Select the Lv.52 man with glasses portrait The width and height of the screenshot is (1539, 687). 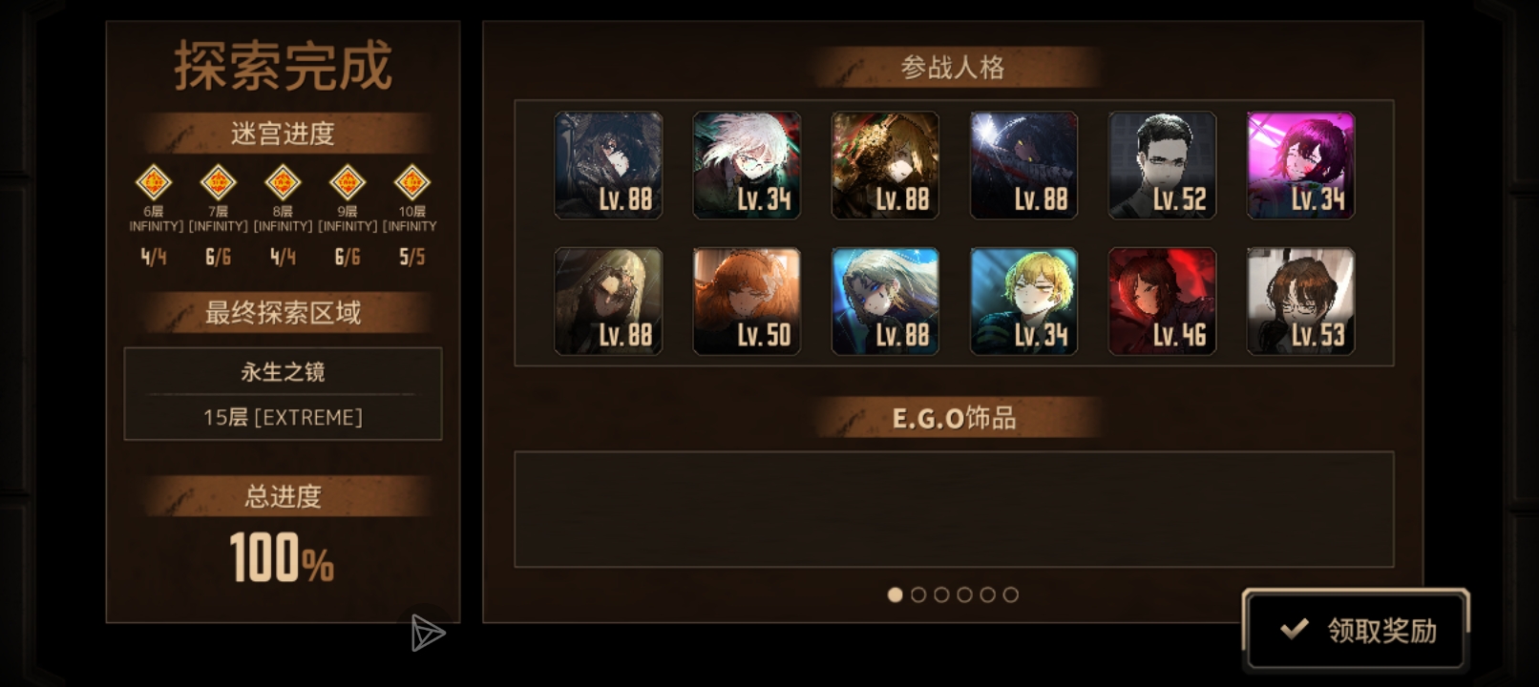(x=1162, y=166)
